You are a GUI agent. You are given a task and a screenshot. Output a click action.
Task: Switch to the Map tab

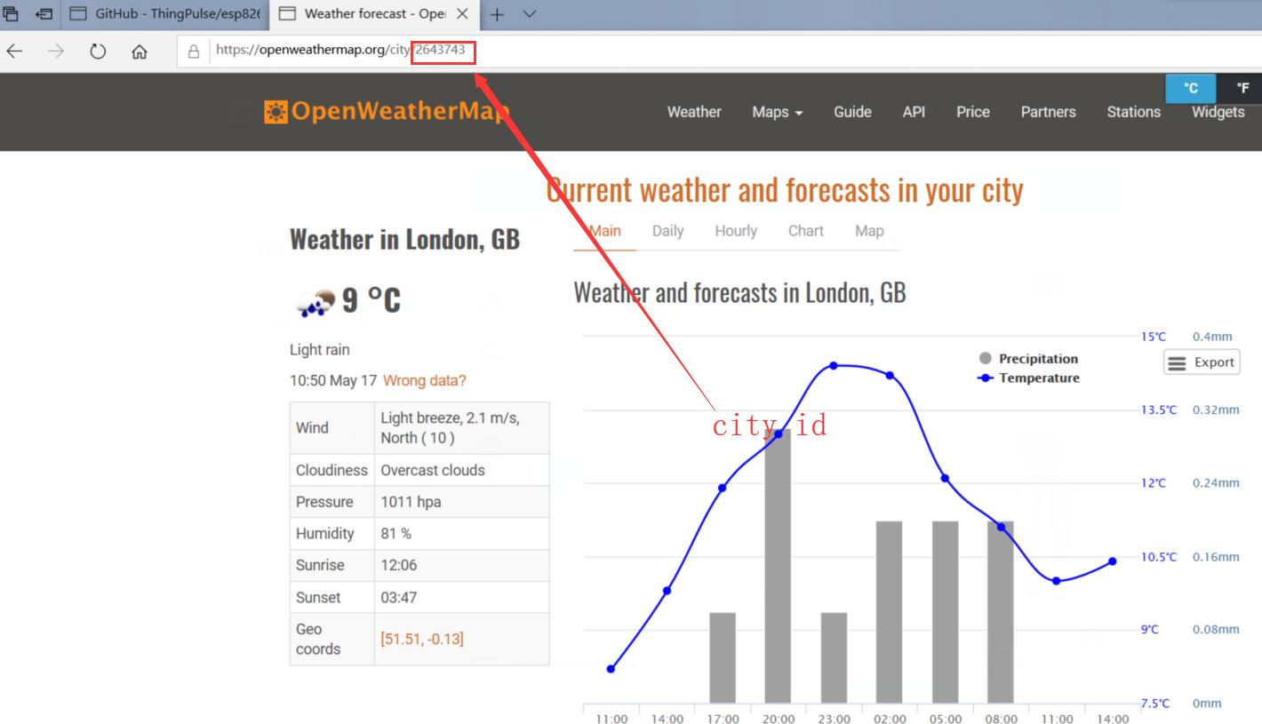[869, 231]
